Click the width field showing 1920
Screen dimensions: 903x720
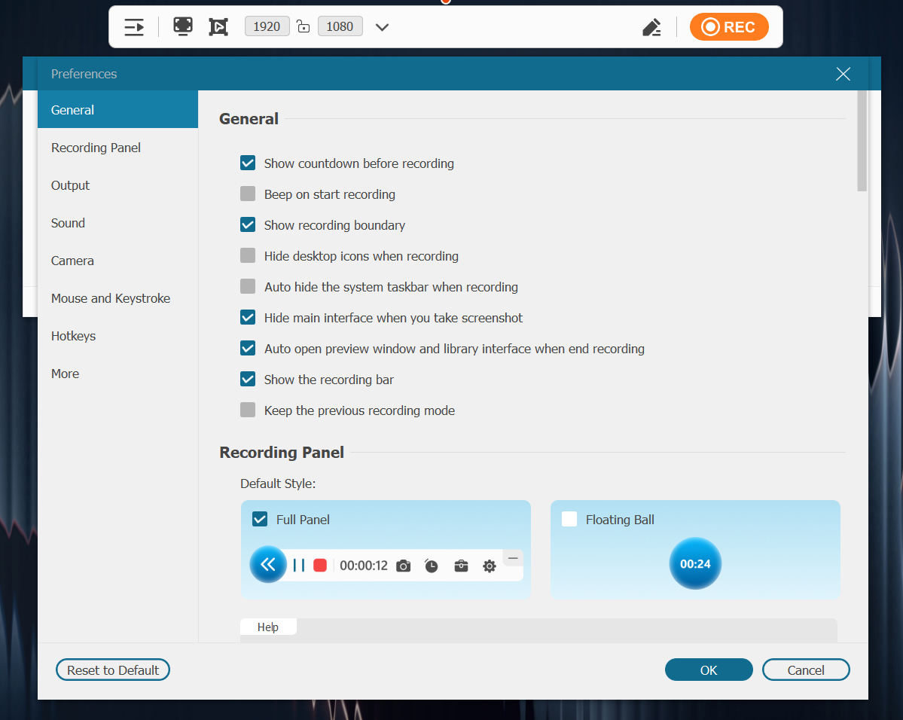(x=267, y=26)
